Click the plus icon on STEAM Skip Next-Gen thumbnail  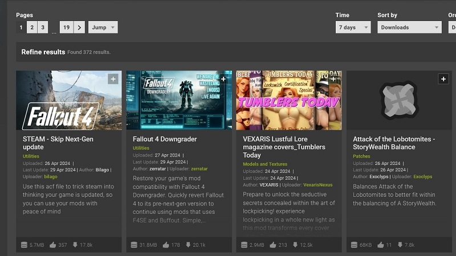(113, 79)
